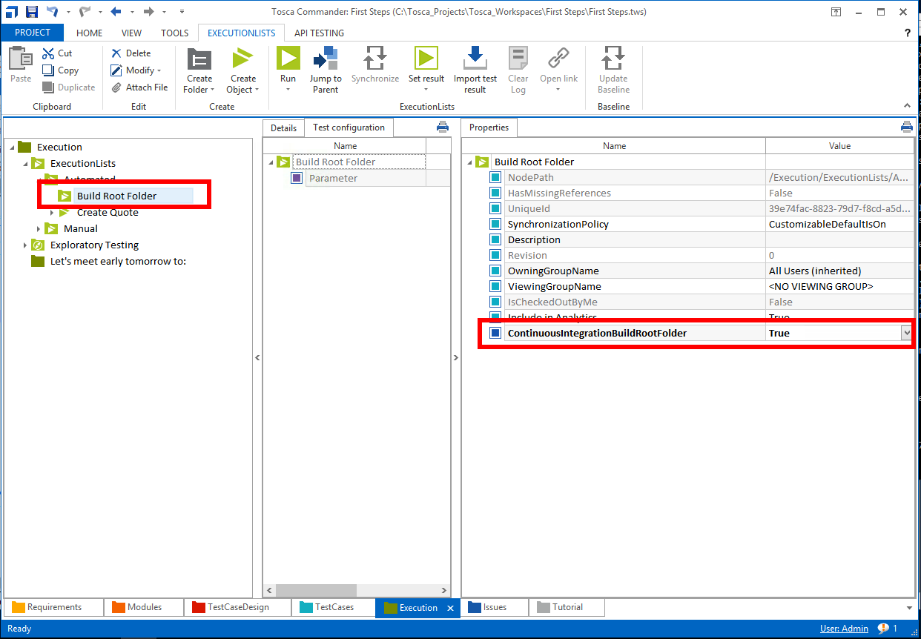This screenshot has width=921, height=639.
Task: Toggle the ContinuousIntegrationBuildRootFolder property checkbox
Action: (x=495, y=334)
